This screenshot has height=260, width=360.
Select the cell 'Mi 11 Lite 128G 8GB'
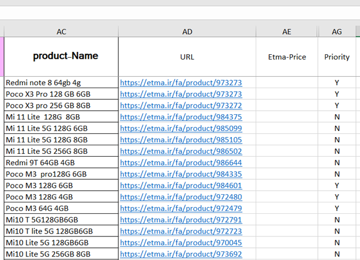pos(61,117)
